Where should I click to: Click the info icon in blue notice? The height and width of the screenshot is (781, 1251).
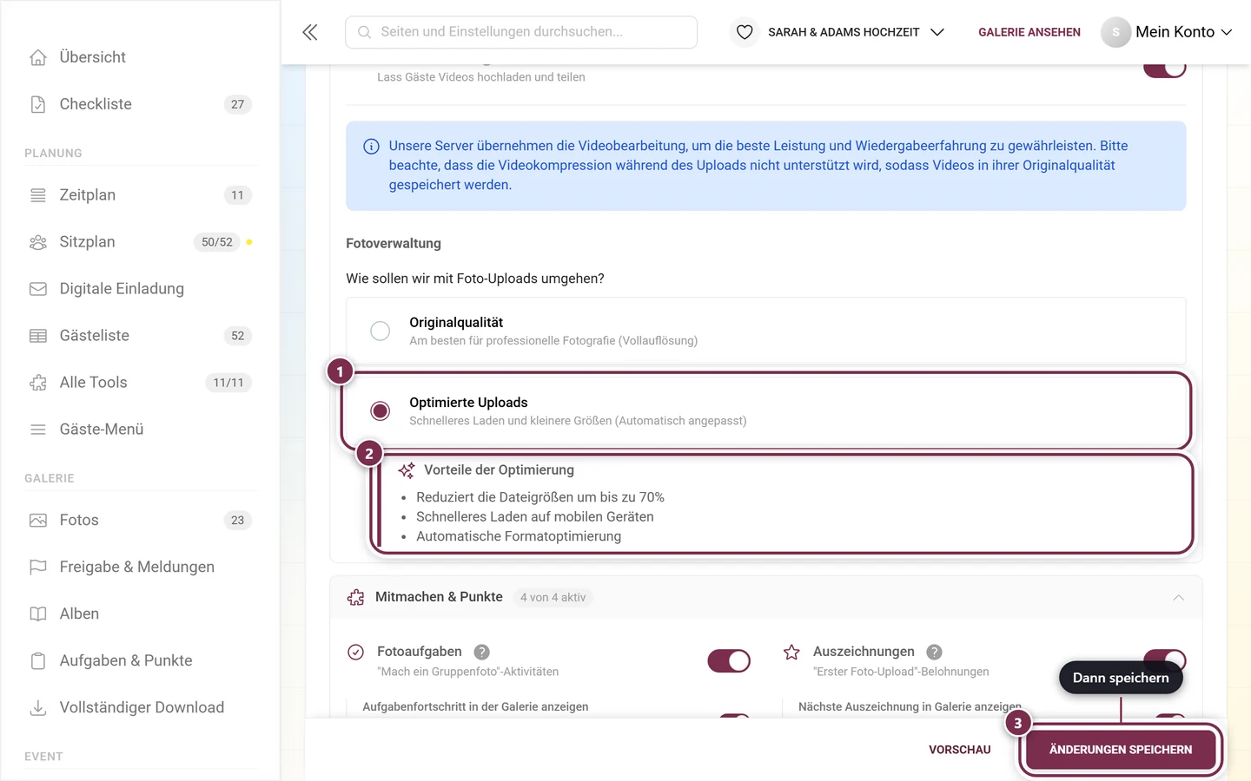point(371,147)
